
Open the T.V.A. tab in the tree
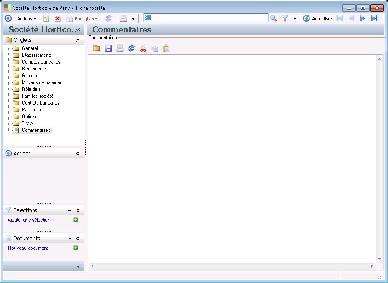pos(28,123)
